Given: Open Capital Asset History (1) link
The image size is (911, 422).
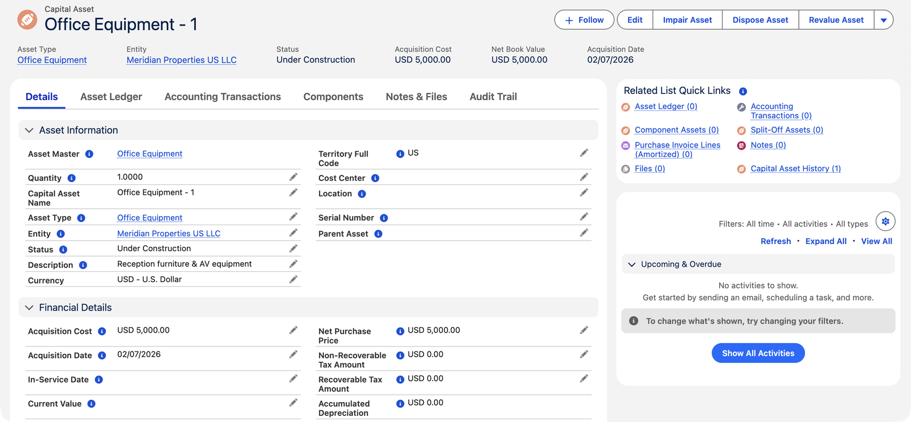Looking at the screenshot, I should [x=795, y=168].
